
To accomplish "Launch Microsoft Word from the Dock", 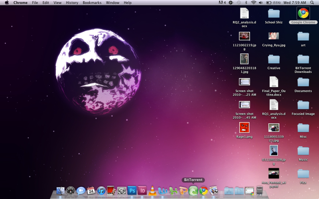I will click(x=163, y=191).
